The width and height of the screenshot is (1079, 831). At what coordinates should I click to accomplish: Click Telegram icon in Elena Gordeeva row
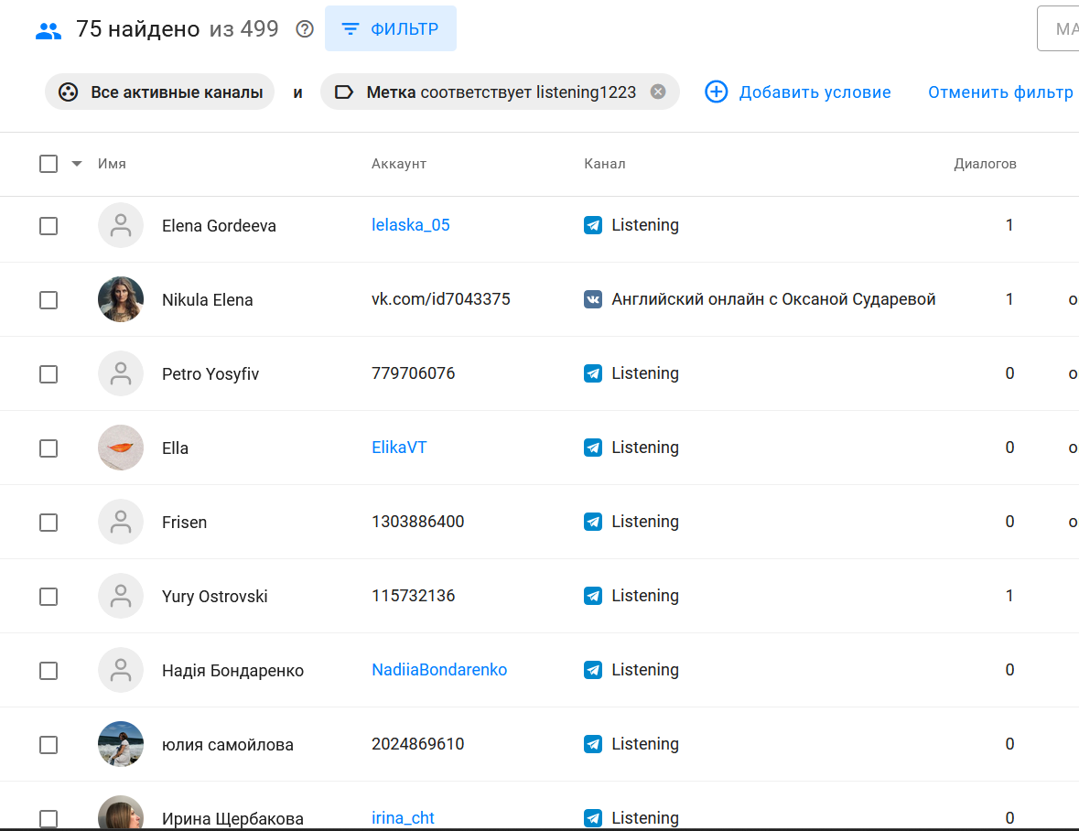click(x=593, y=225)
